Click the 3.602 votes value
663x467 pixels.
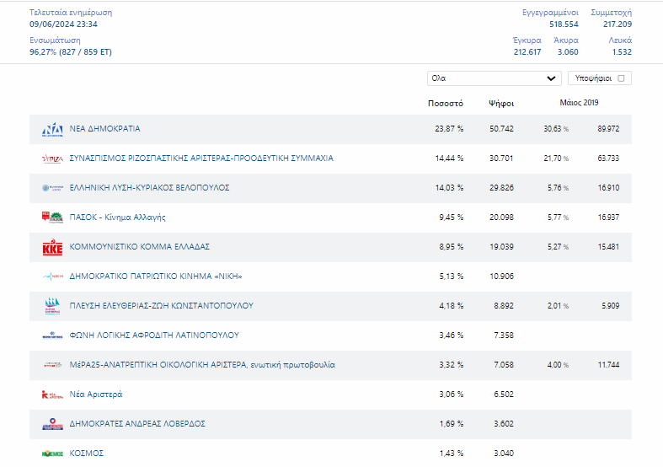[x=504, y=423]
